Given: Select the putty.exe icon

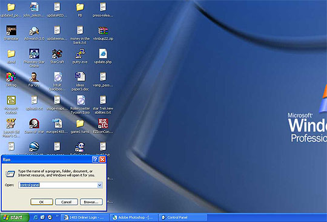Looking at the screenshot, I should (80, 54).
